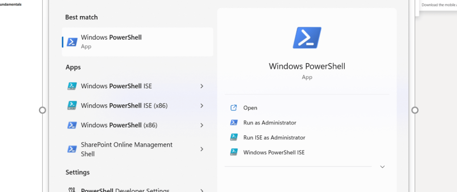Expand the SharePoint Online Management Shell chevron
The image size is (457, 192).
point(202,149)
